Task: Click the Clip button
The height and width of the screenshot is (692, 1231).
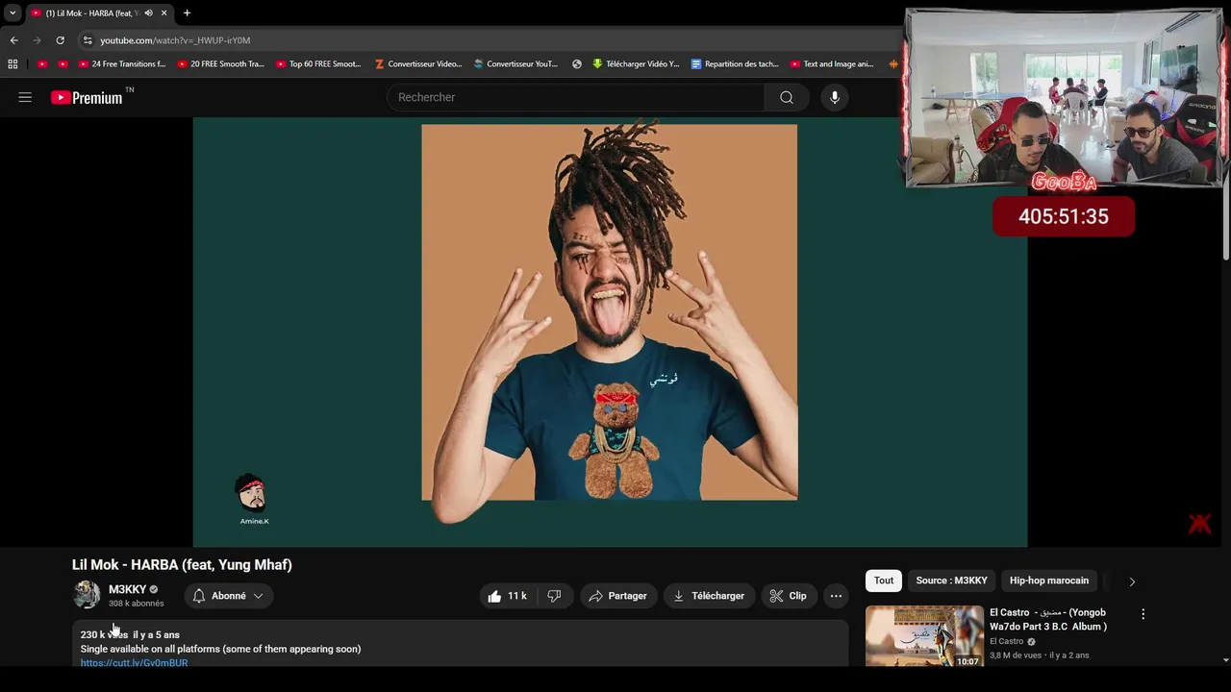Action: pos(789,596)
